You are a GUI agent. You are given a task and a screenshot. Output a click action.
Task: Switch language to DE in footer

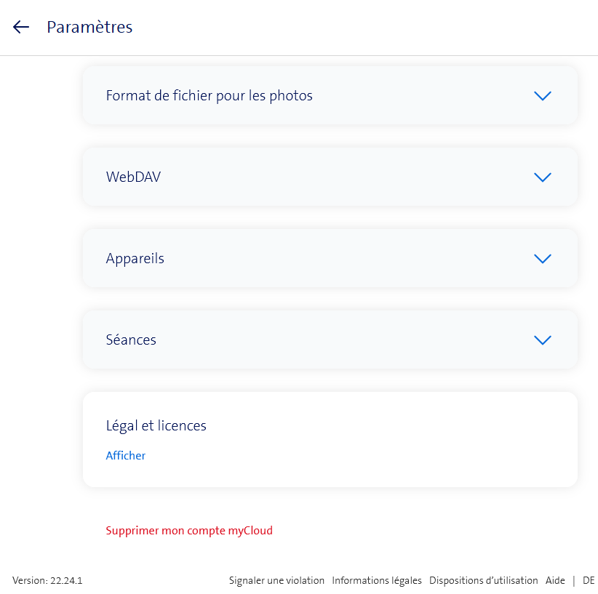pos(589,581)
